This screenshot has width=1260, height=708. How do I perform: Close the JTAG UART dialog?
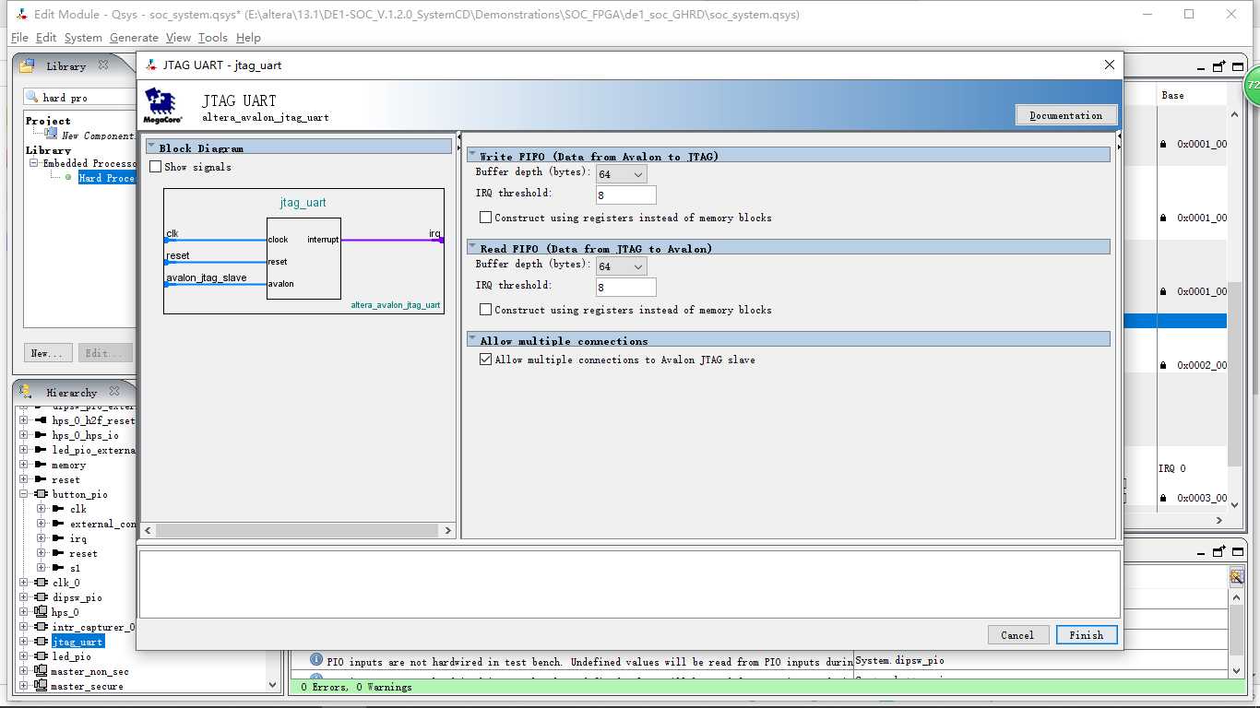click(x=1109, y=65)
